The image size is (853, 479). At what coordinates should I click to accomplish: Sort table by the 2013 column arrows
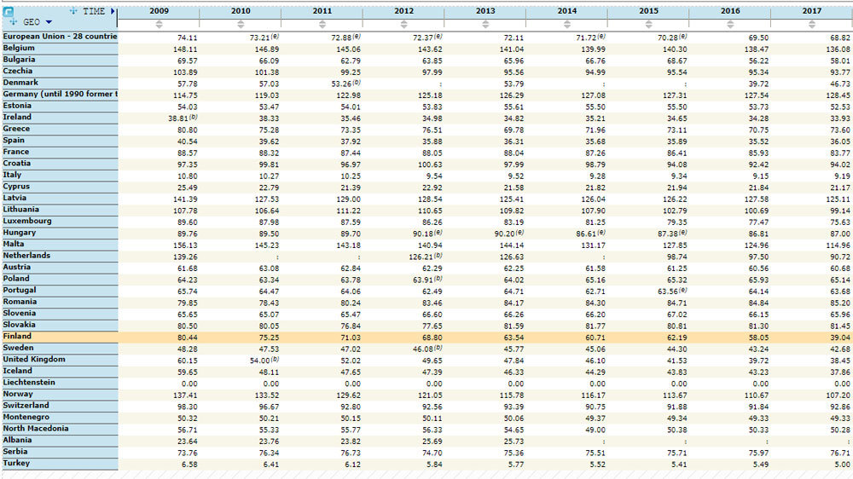485,24
